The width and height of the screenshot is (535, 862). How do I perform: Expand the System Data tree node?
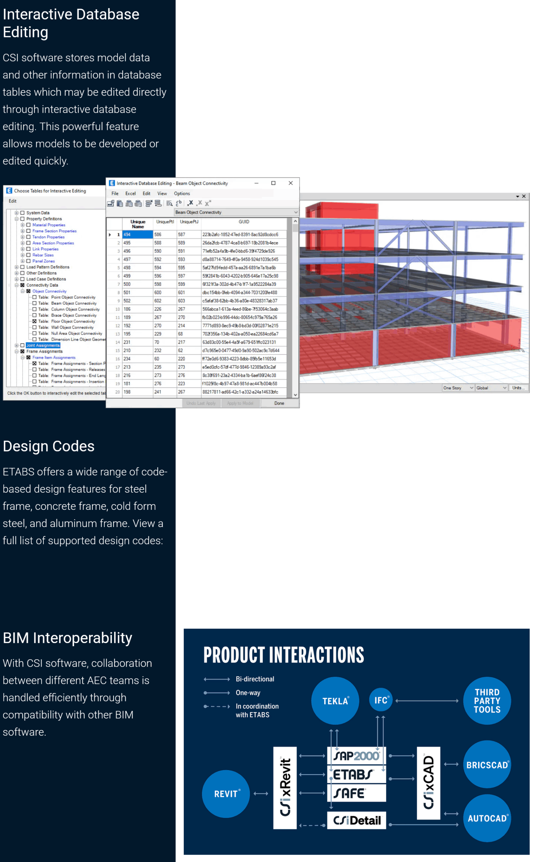16,213
